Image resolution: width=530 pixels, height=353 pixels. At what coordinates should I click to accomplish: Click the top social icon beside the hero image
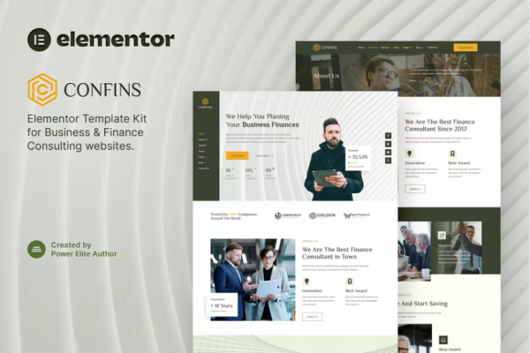point(388,136)
